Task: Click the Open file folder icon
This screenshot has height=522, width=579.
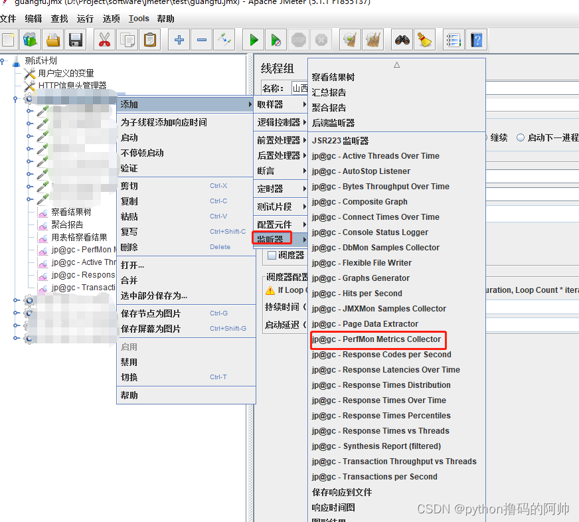Action: tap(53, 40)
